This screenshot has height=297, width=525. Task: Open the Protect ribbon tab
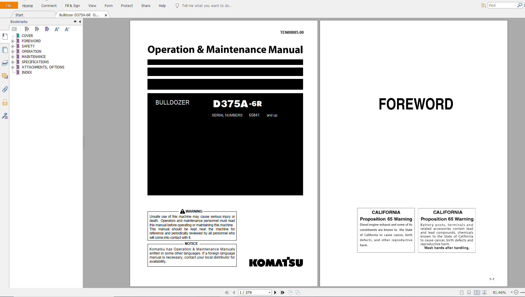[x=127, y=6]
